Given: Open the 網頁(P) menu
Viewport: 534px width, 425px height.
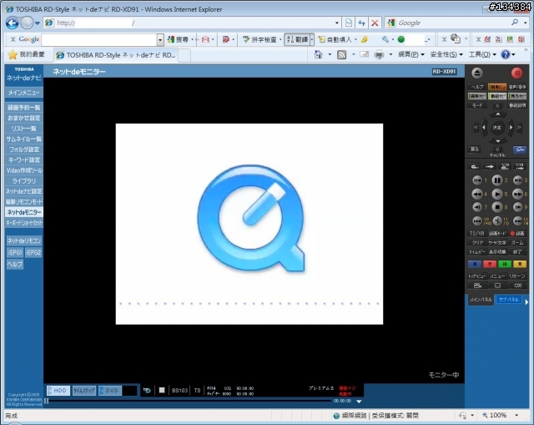Looking at the screenshot, I should [x=411, y=54].
